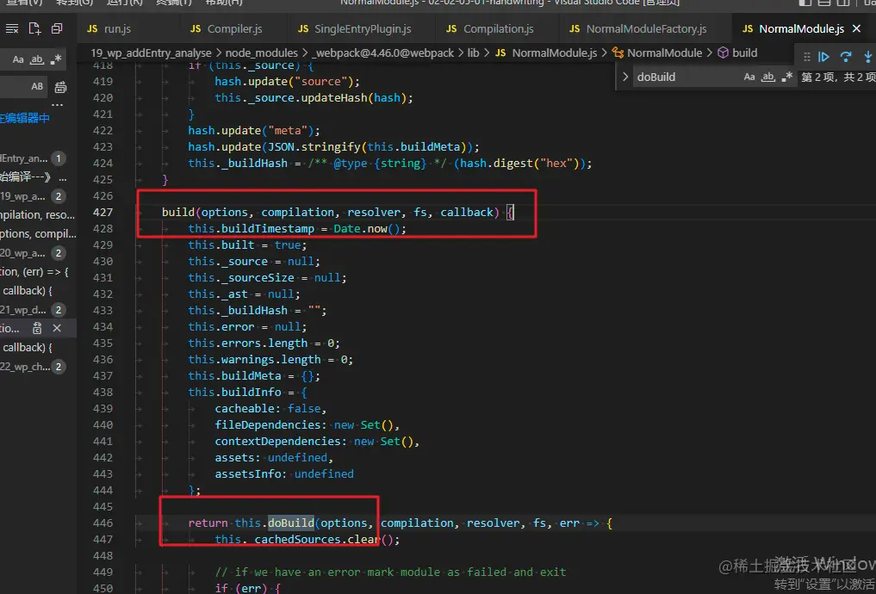Click the find result count 第 2 项
This screenshot has width=876, height=594.
(x=838, y=77)
